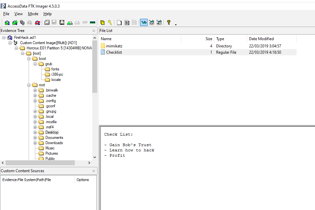Viewport: 315px width, 210px height.
Task: Expand the .mozilla folder node
Action: 35,122
